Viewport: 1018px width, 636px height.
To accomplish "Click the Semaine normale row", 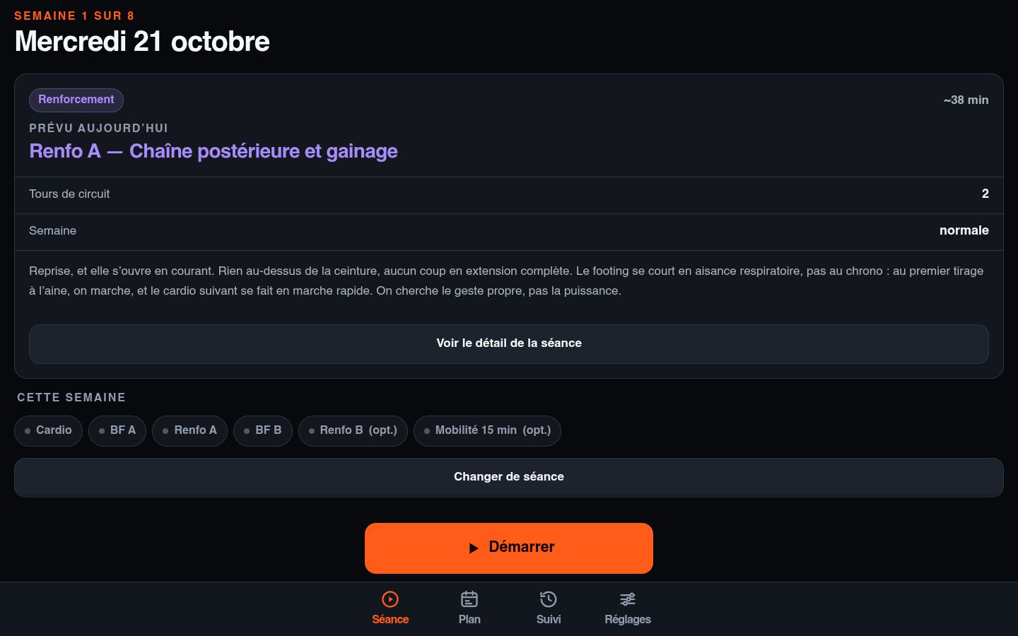I will [x=509, y=231].
